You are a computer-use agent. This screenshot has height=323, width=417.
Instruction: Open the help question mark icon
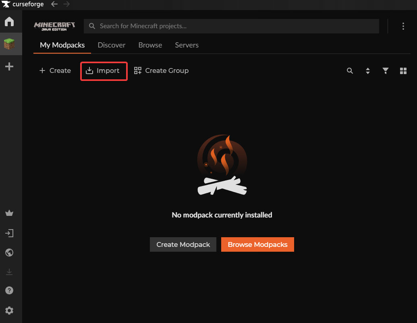point(9,290)
